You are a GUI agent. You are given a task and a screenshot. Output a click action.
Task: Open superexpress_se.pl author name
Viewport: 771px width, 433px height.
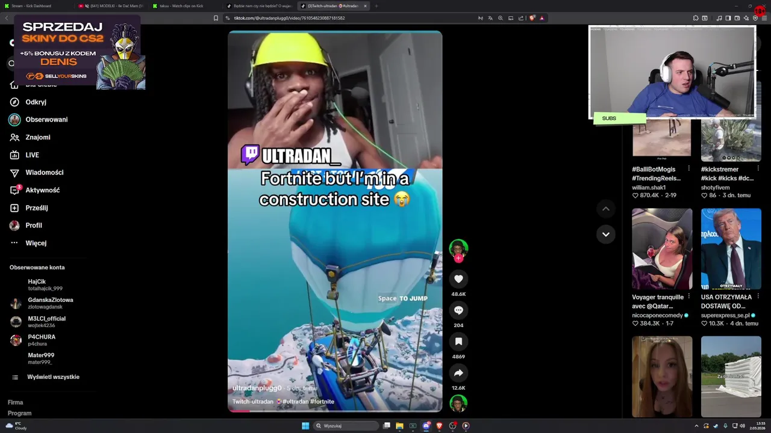(x=725, y=315)
